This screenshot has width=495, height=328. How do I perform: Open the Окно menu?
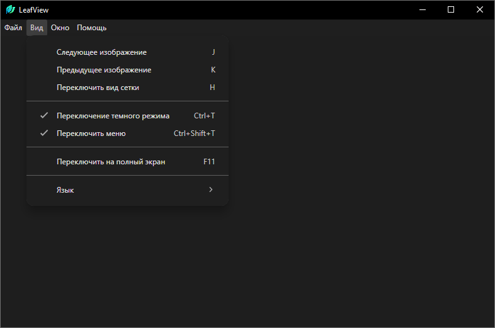(x=60, y=28)
